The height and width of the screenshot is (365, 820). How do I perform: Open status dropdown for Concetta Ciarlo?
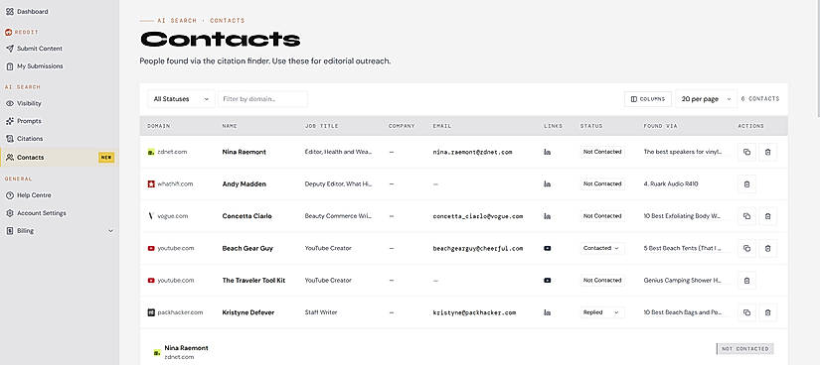[x=602, y=216]
